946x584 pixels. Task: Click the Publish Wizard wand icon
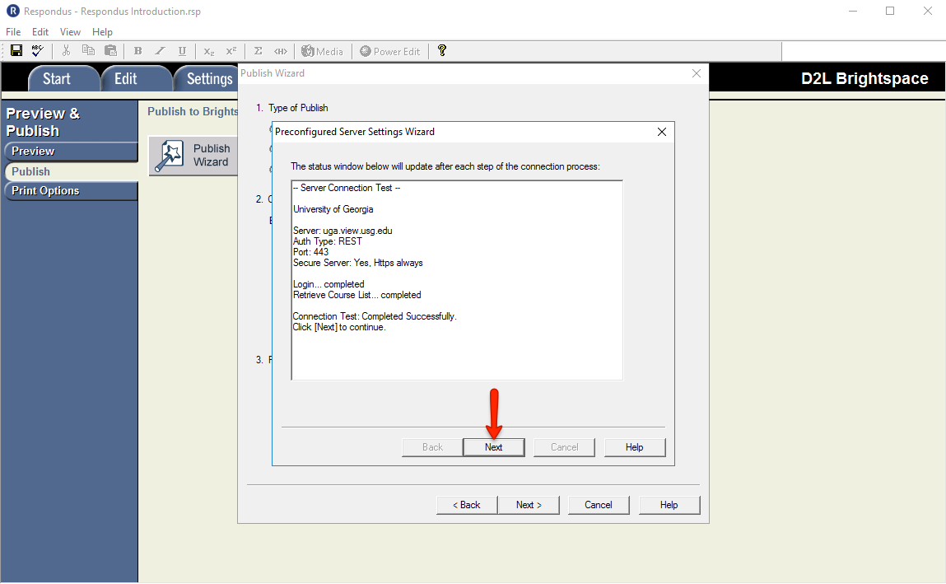pyautogui.click(x=169, y=156)
